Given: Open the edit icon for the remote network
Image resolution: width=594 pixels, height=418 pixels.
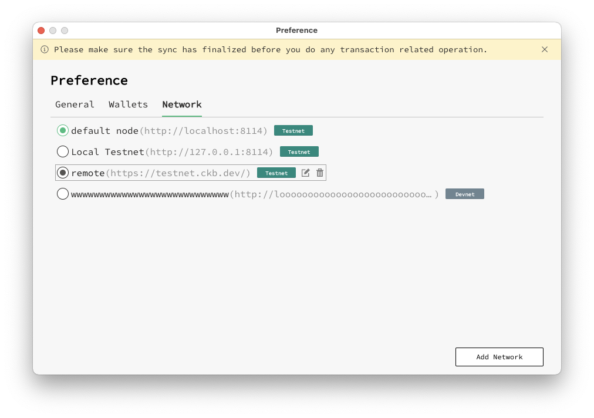Looking at the screenshot, I should [x=305, y=172].
